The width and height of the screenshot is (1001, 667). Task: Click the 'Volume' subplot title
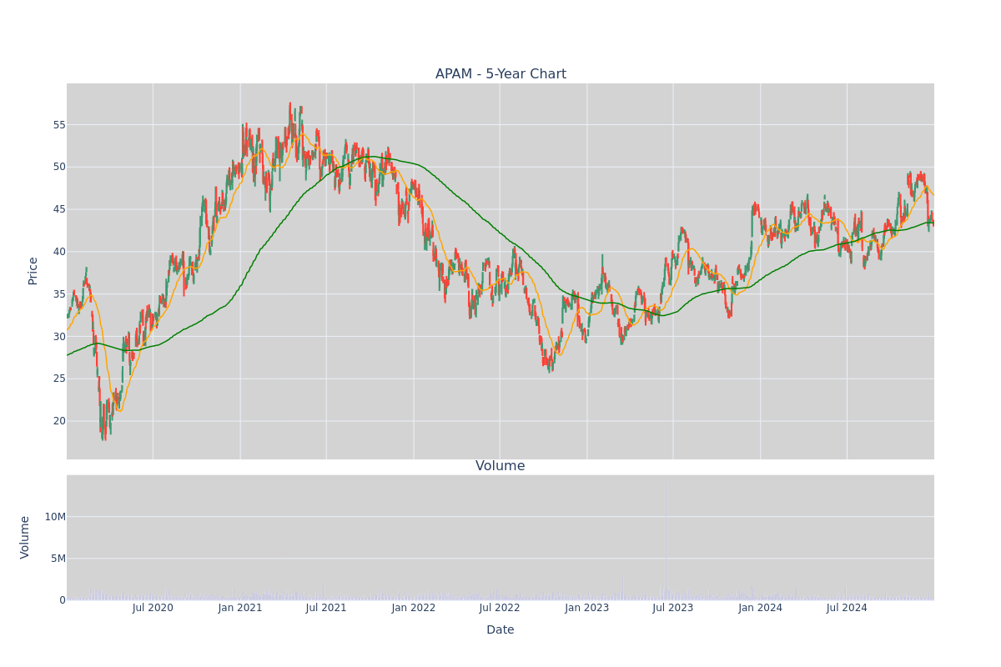500,466
